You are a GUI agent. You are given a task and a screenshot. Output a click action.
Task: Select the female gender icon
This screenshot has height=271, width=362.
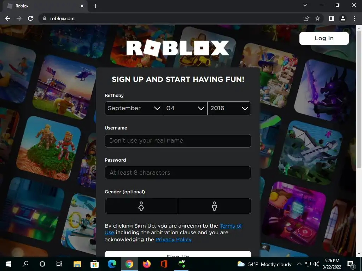coord(141,206)
